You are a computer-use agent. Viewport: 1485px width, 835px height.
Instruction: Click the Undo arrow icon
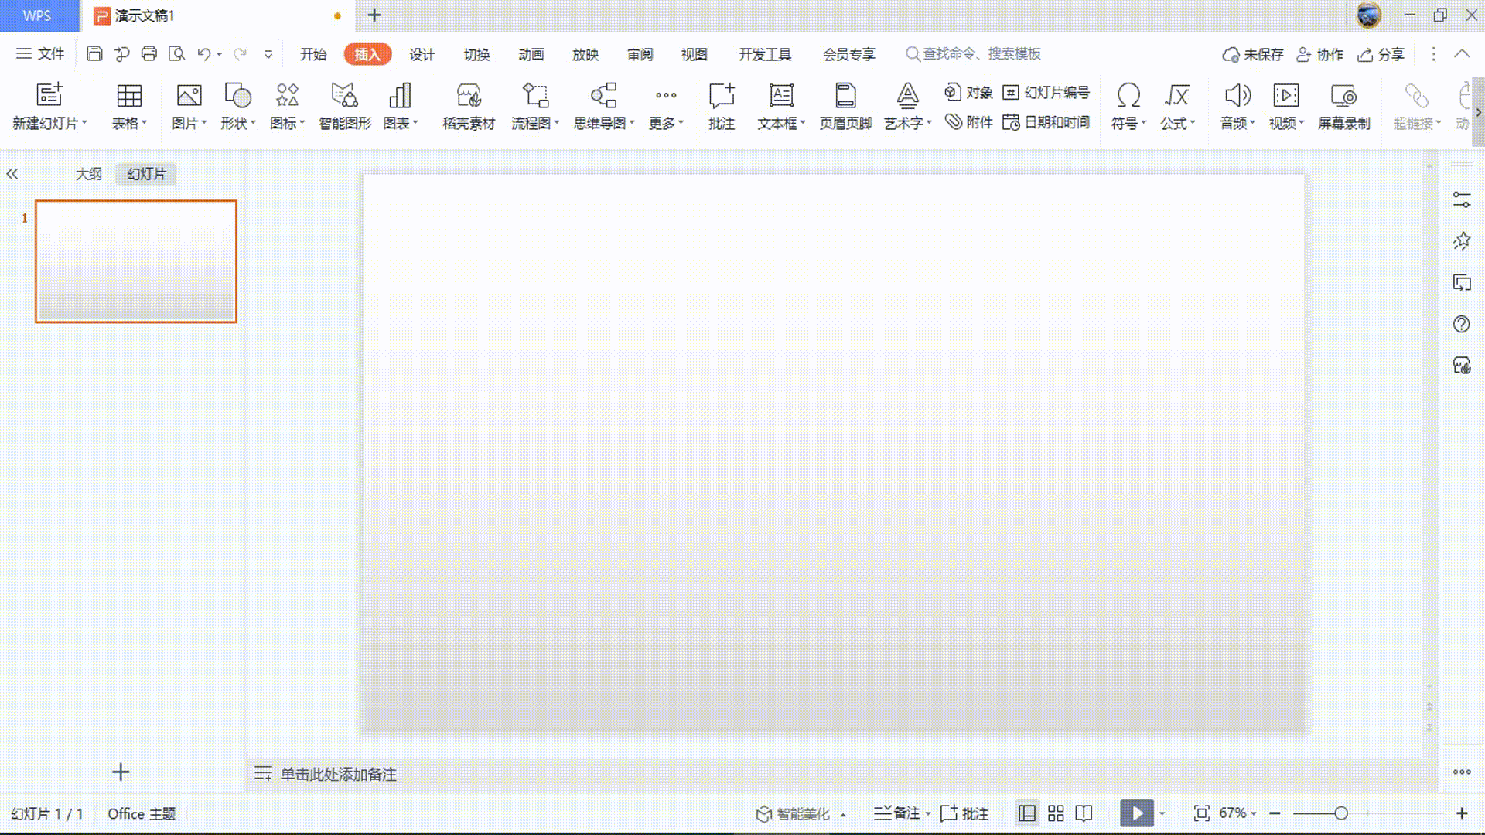(x=203, y=53)
